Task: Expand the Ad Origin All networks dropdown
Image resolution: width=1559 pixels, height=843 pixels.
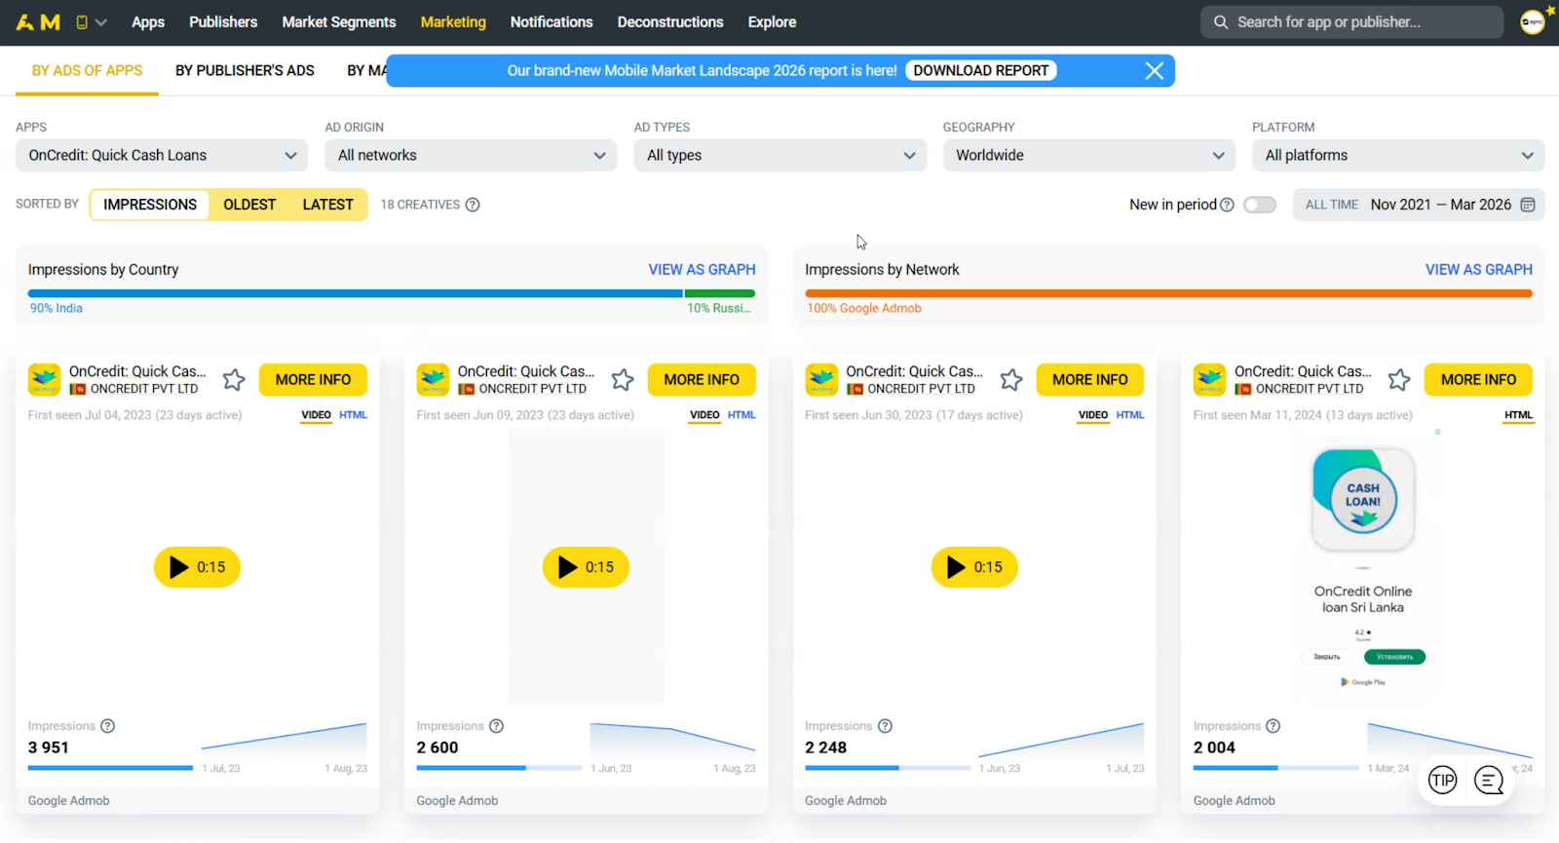Action: click(471, 155)
